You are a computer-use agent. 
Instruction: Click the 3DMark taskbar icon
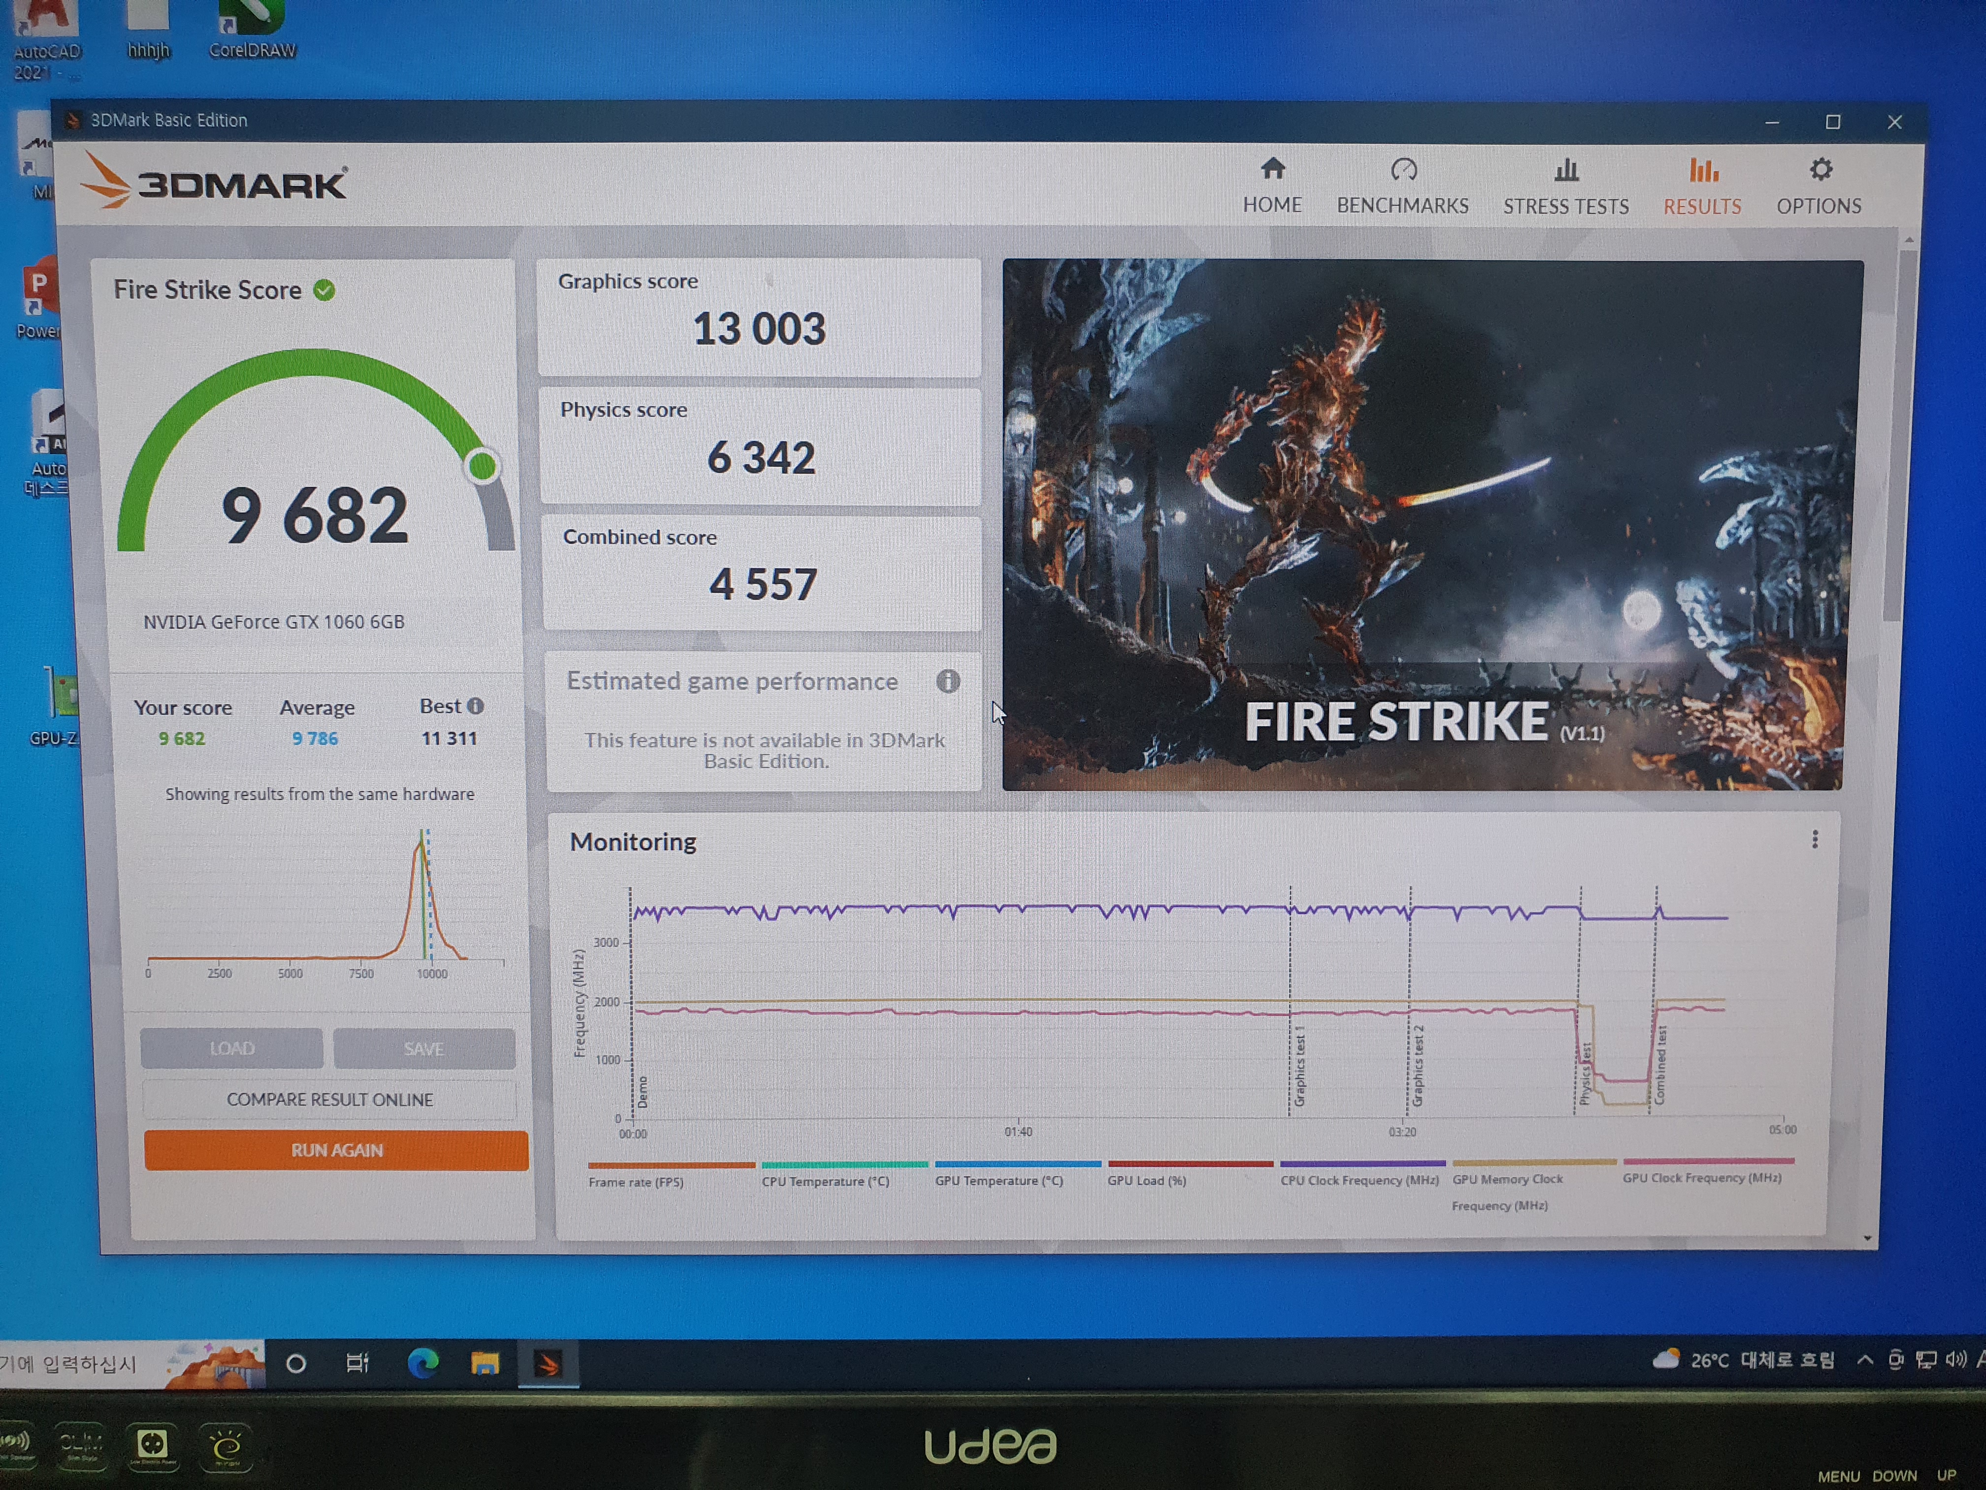(x=548, y=1364)
